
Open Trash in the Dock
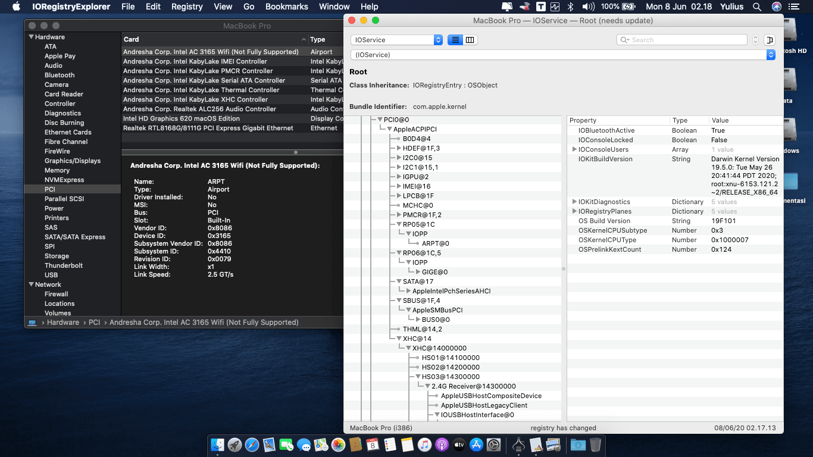click(x=595, y=445)
